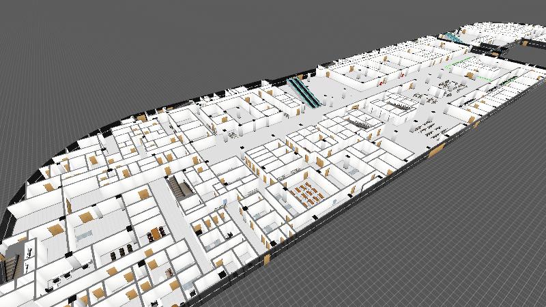The height and width of the screenshot is (307, 546).
Task: Click the large orange door on right outer wall
Action: [438, 148]
